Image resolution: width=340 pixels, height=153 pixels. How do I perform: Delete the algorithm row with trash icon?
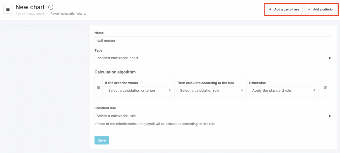[325, 87]
